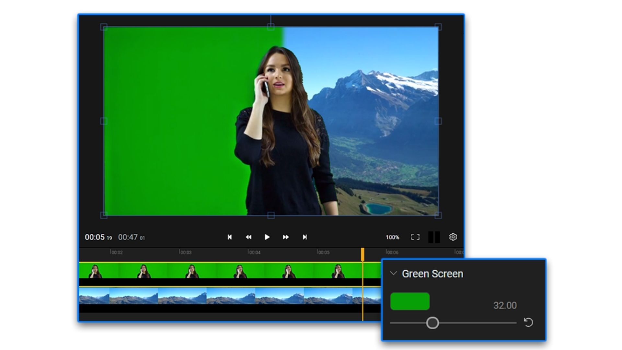Viewport: 622px width, 350px height.
Task: Pick the green chroma key color swatch
Action: 410,301
